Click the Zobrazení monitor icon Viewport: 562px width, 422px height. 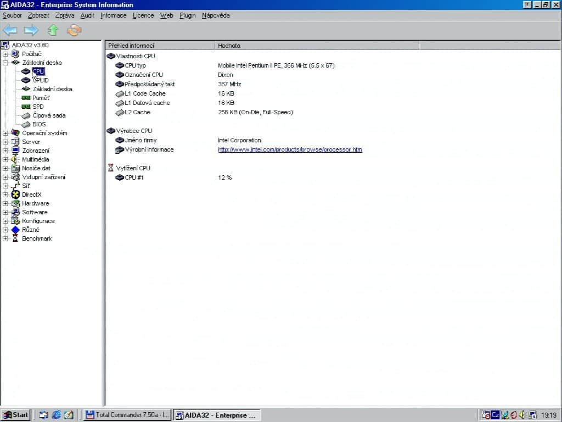click(x=15, y=151)
